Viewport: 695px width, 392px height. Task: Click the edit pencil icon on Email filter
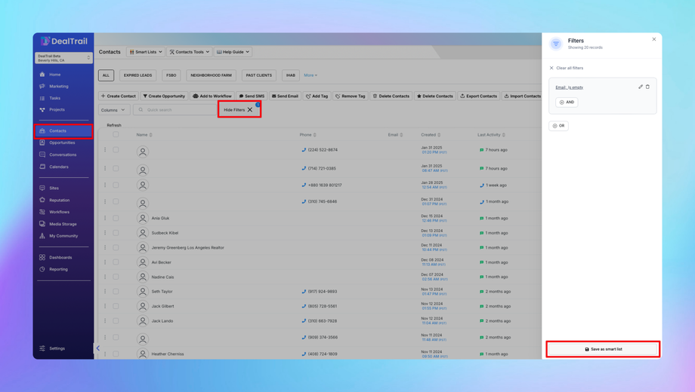click(641, 87)
